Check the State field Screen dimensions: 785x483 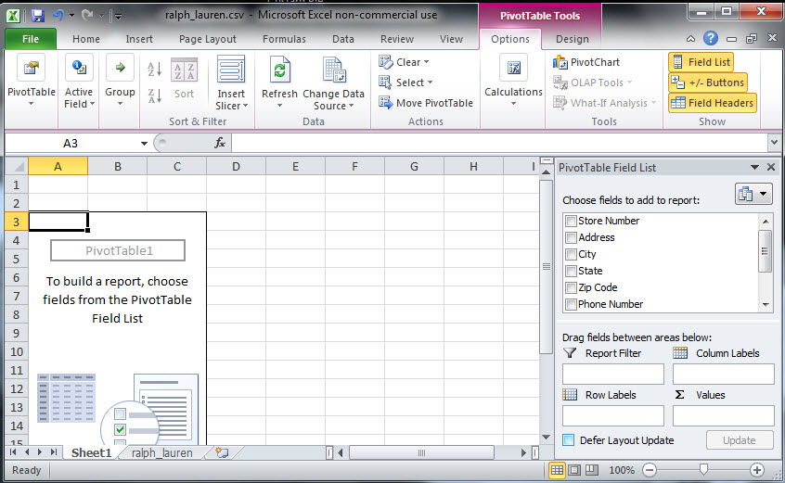pos(571,271)
